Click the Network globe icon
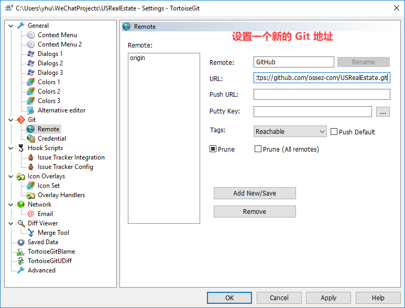 click(20, 204)
